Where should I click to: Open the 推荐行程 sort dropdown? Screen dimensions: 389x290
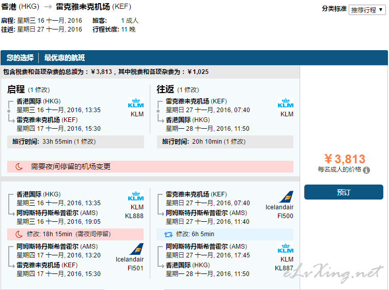pyautogui.click(x=367, y=10)
